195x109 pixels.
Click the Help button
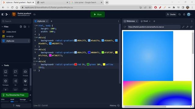tap(16, 106)
